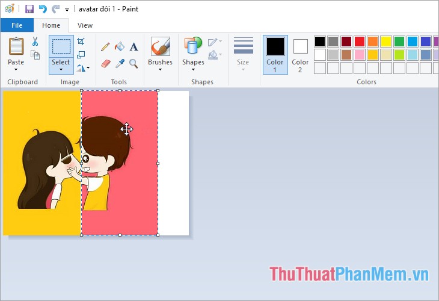Click the Save icon in quick access toolbar
Viewport: 439px width, 301px height.
coord(29,9)
